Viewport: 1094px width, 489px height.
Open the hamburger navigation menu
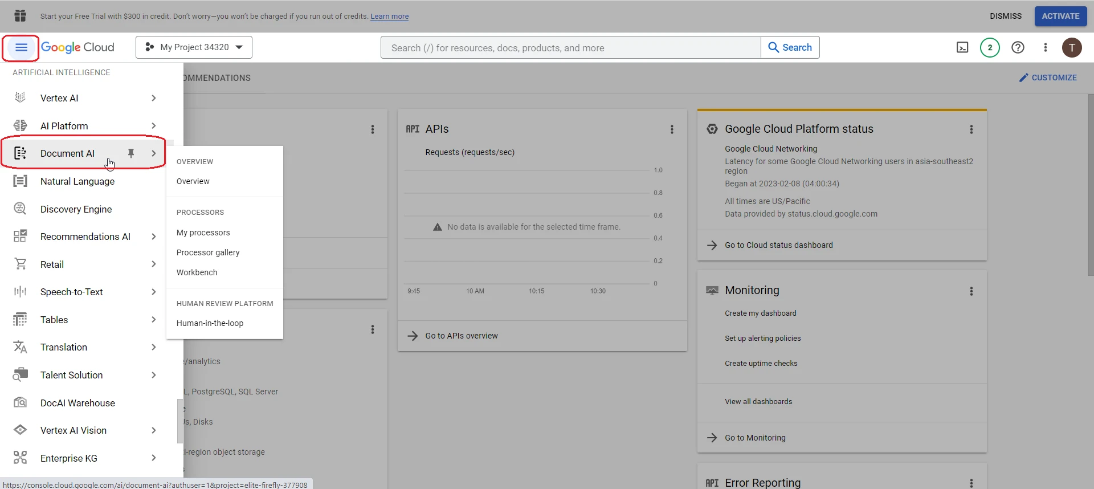coord(21,47)
